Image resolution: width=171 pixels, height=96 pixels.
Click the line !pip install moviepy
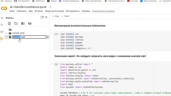click(72, 37)
